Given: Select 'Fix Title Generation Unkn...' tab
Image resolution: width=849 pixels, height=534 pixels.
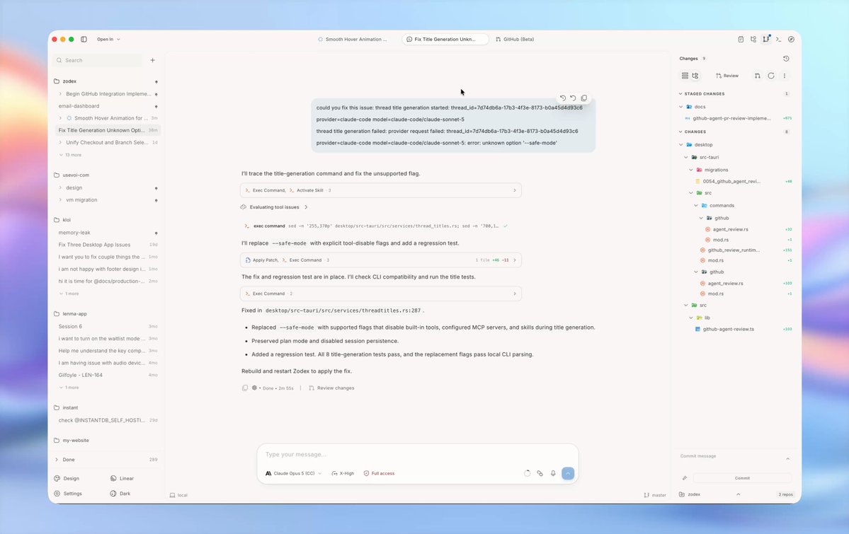Looking at the screenshot, I should click(445, 39).
